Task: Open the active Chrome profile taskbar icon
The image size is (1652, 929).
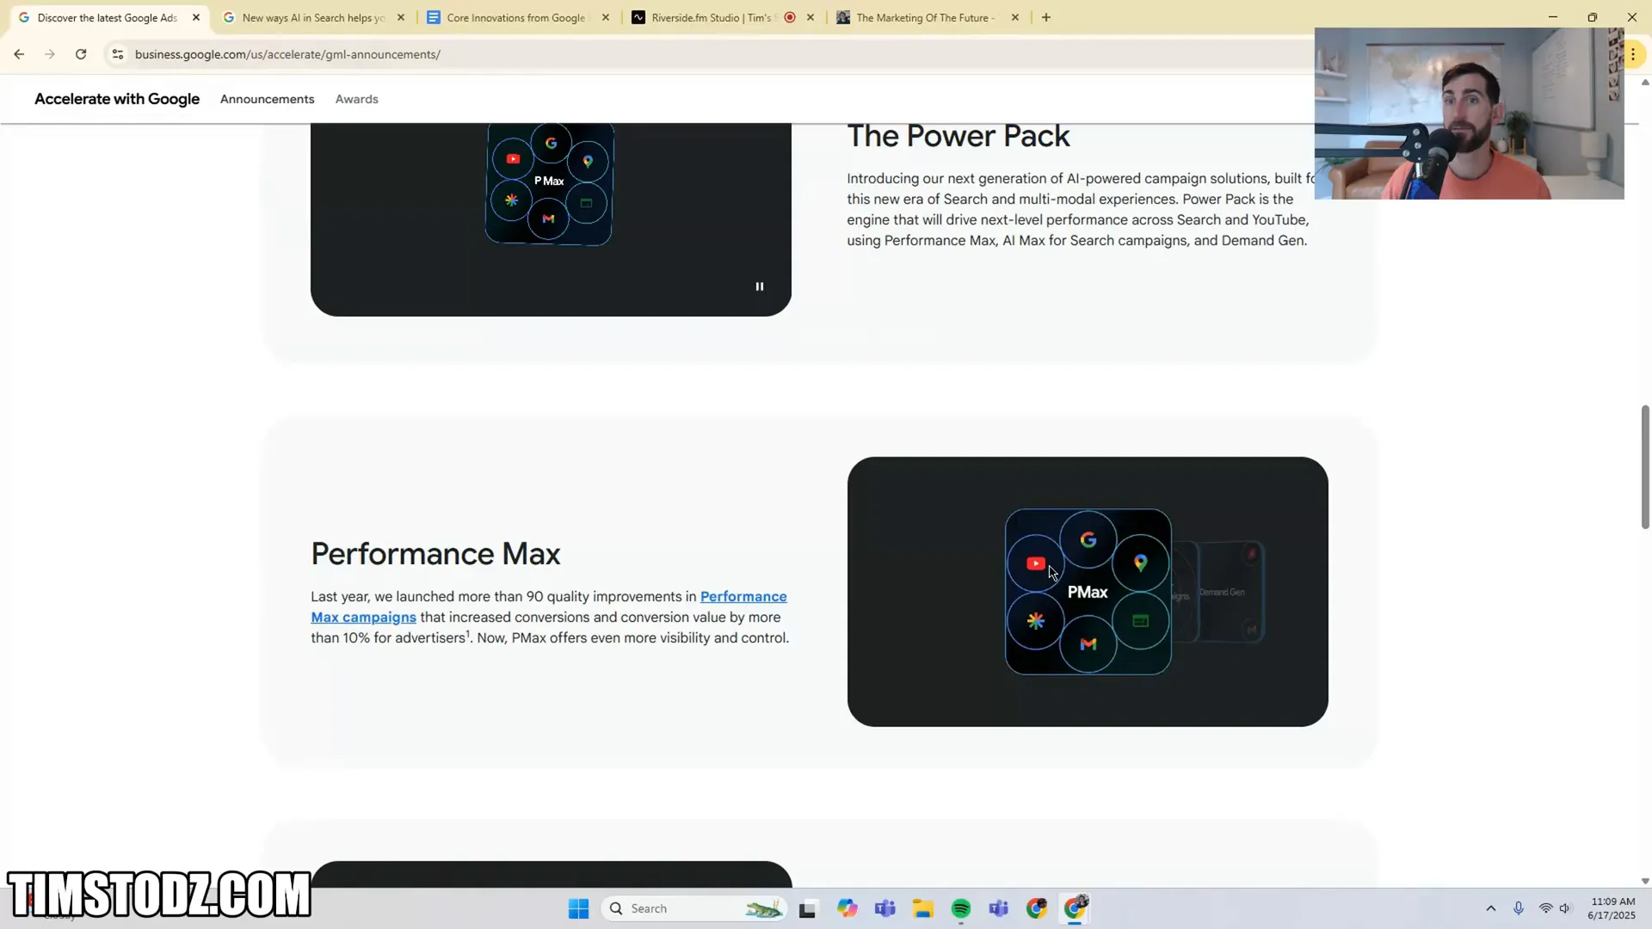Action: point(1076,907)
